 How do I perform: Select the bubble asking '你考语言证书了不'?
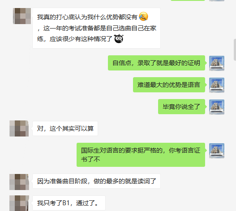pyautogui.click(x=141, y=155)
